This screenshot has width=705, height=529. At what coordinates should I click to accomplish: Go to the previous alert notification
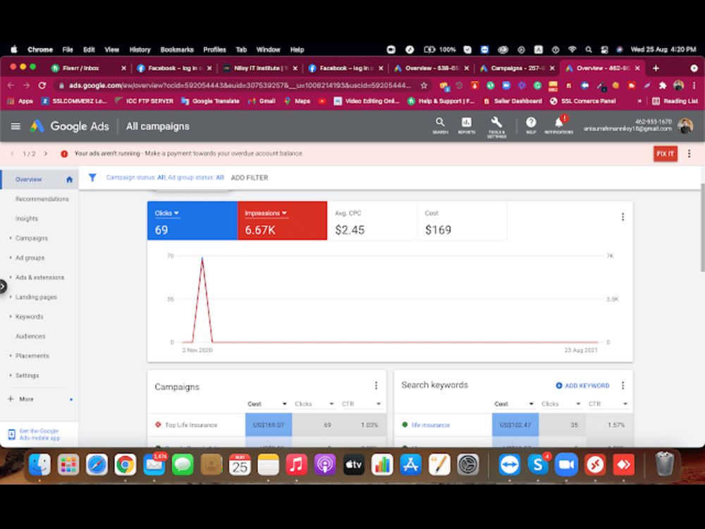12,154
